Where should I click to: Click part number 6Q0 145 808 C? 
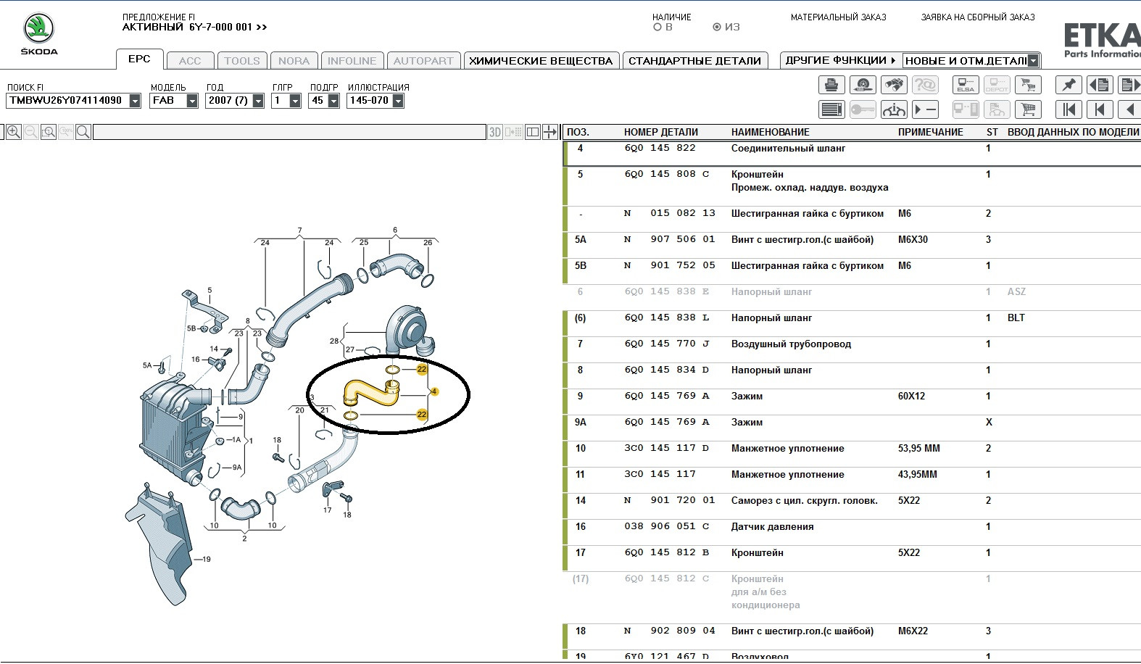click(x=667, y=175)
